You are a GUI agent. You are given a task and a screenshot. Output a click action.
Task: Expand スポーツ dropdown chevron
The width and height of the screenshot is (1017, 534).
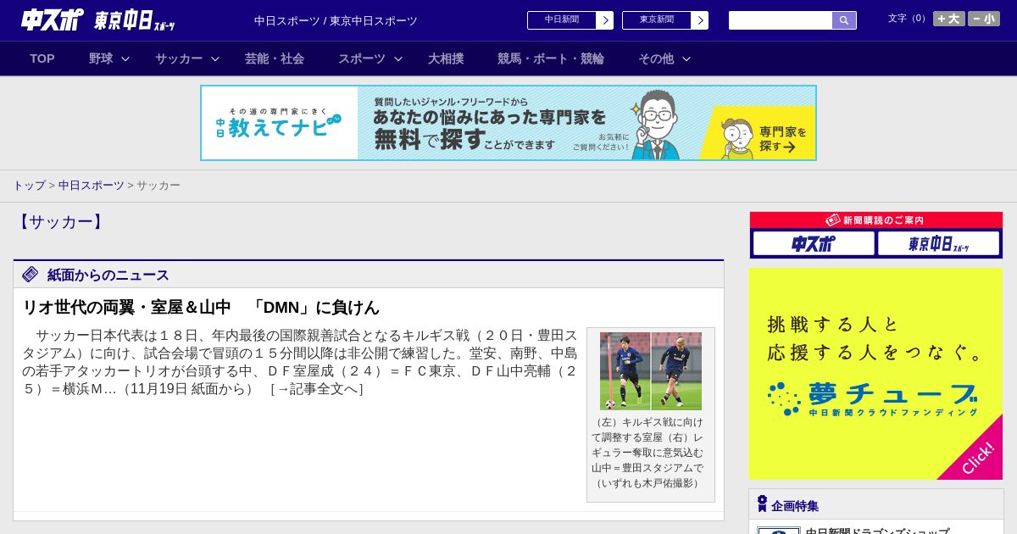coord(398,58)
